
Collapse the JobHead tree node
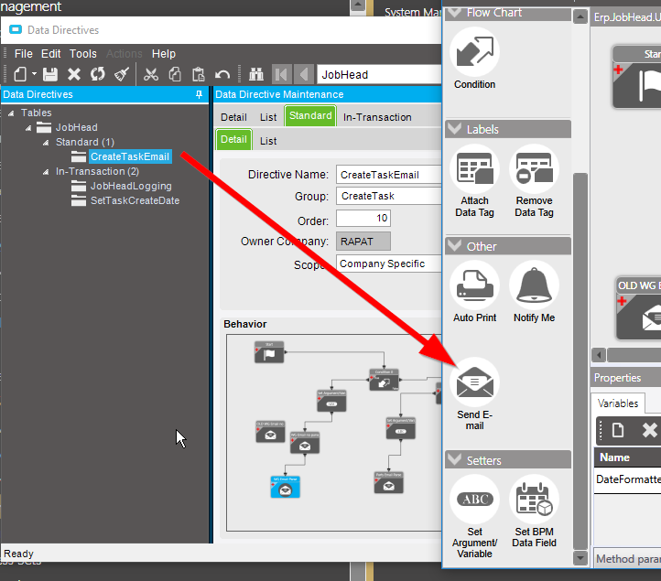coord(28,128)
